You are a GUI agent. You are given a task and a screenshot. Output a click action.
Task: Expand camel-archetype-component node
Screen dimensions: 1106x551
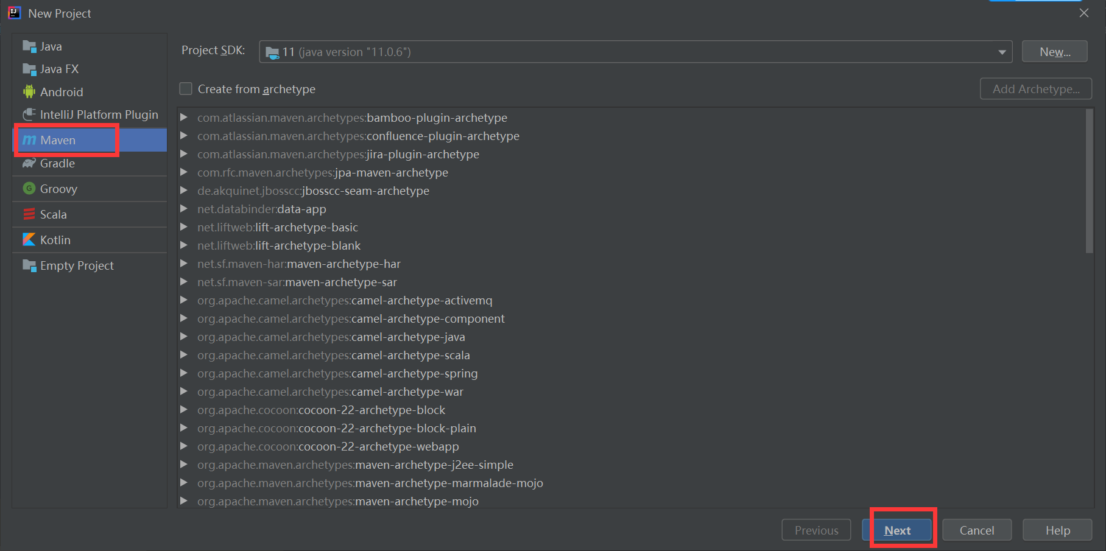[x=183, y=318]
